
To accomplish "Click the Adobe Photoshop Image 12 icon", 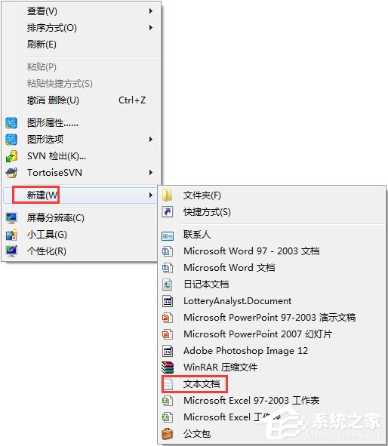I will tap(168, 351).
